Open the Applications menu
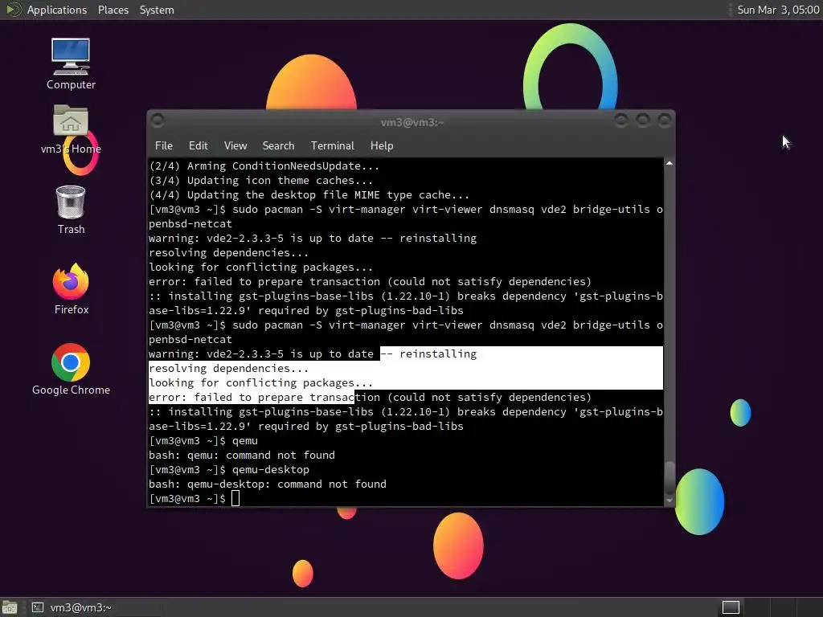 pyautogui.click(x=57, y=10)
